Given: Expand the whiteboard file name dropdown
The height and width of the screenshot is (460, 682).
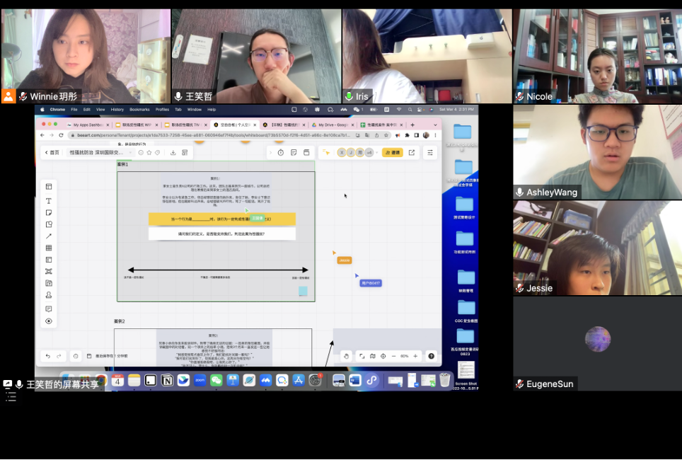Looking at the screenshot, I should click(130, 153).
